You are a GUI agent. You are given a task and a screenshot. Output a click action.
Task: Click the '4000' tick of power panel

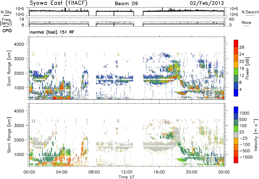point(19,44)
